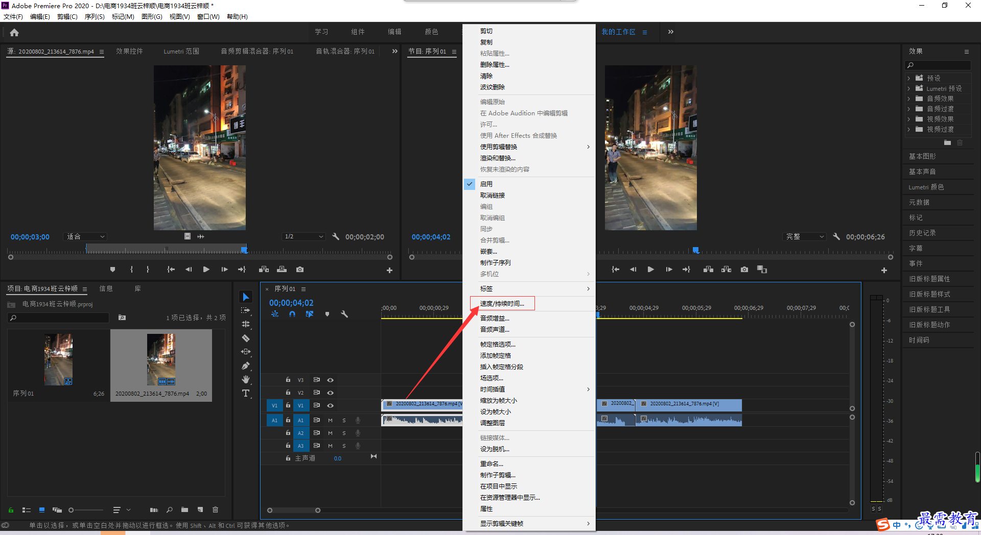Switch project panel to icon view
Viewport: 981px width, 535px height.
(42, 509)
